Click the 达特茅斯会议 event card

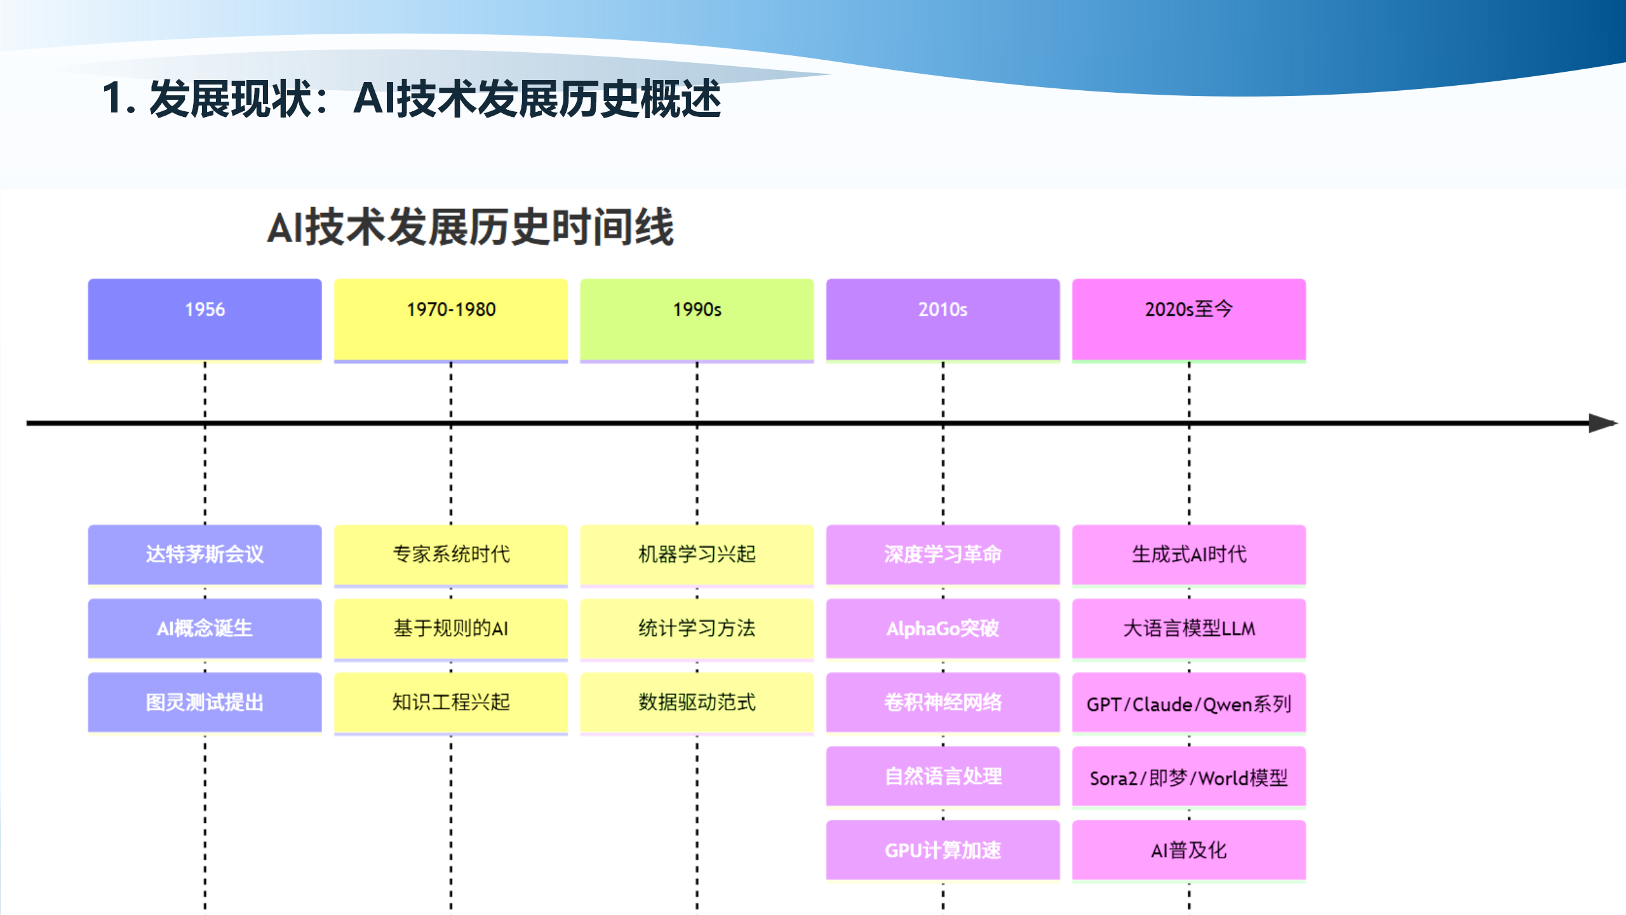click(205, 555)
